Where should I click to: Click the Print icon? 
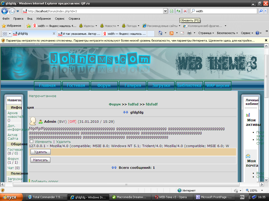[x=189, y=33]
